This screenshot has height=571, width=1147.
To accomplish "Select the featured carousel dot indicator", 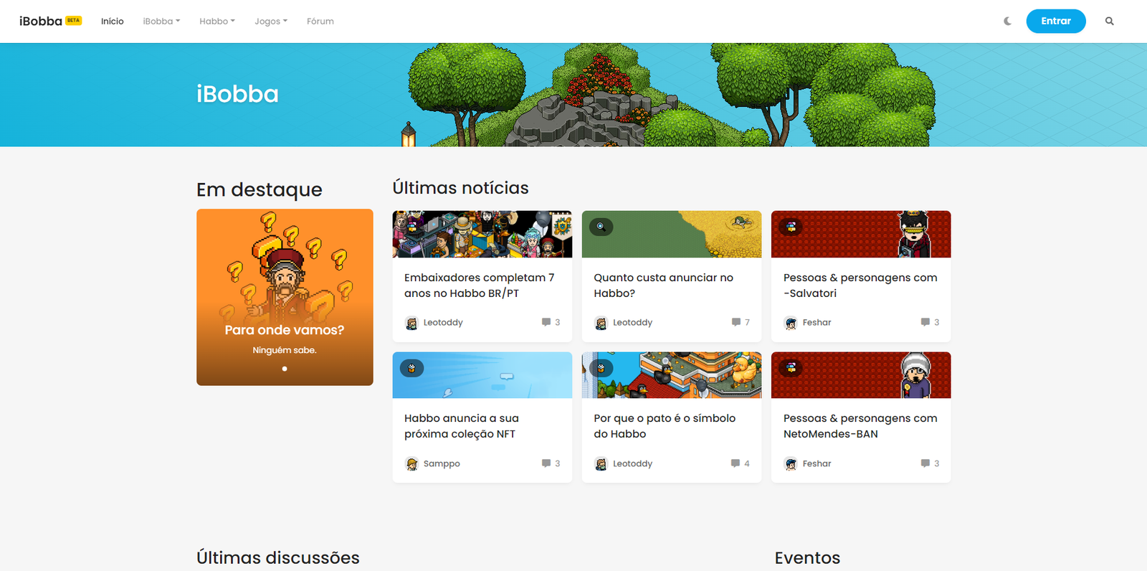I will tap(285, 369).
